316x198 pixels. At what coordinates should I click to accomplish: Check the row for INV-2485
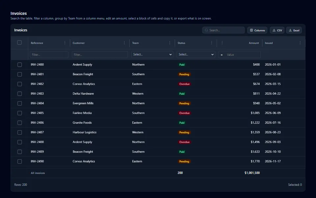[x=19, y=113]
